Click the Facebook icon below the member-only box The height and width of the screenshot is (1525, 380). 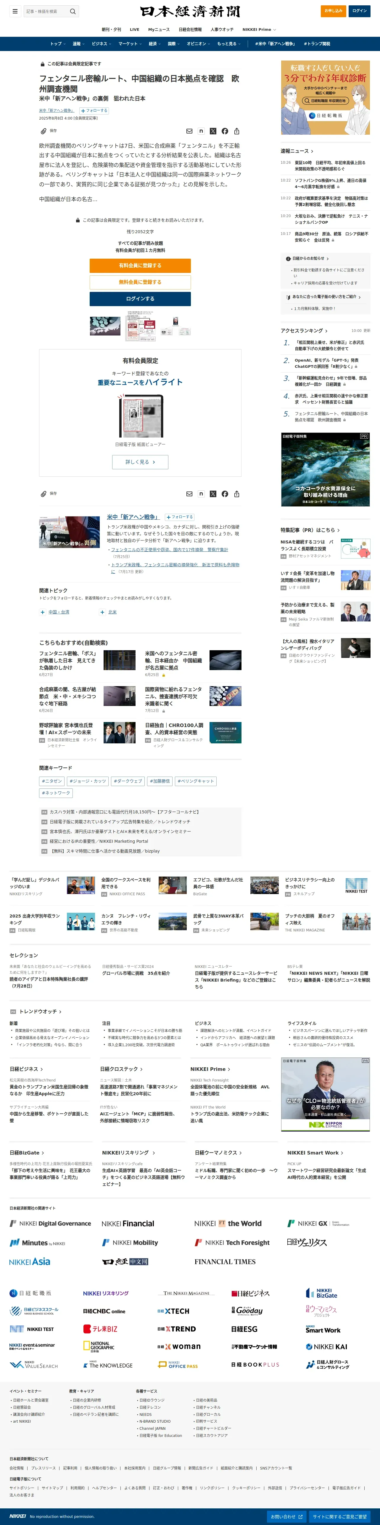pyautogui.click(x=225, y=494)
